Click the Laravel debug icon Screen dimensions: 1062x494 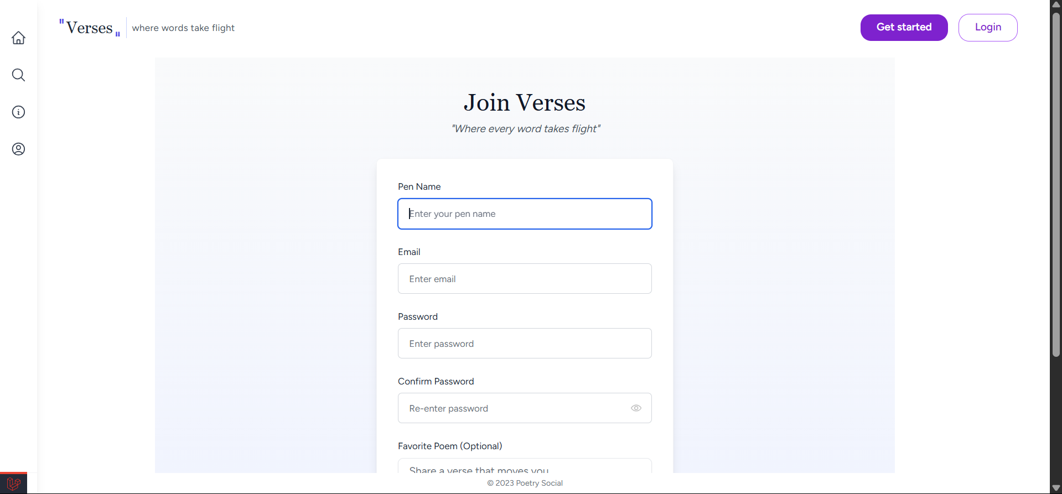pyautogui.click(x=13, y=483)
